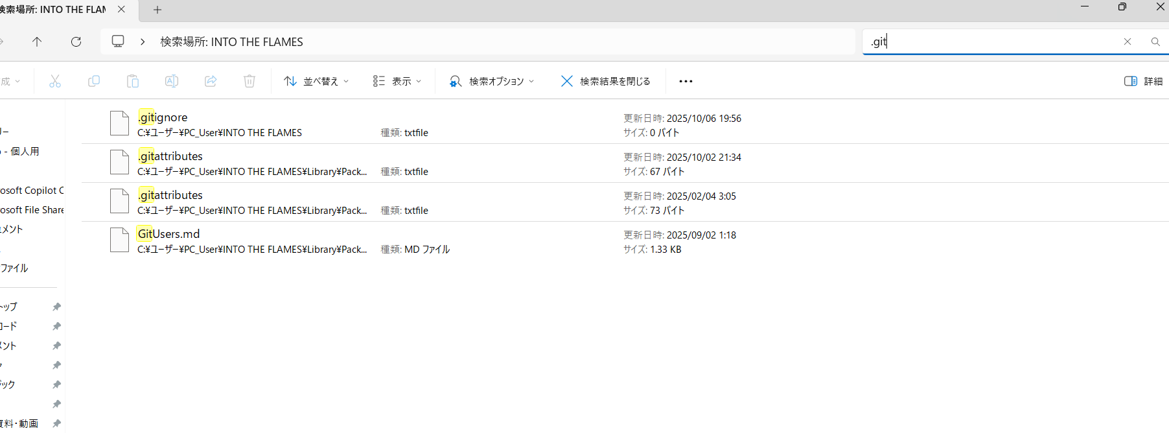Click the サイズ: 1.33 KB text
The width and height of the screenshot is (1169, 433).
(x=653, y=250)
